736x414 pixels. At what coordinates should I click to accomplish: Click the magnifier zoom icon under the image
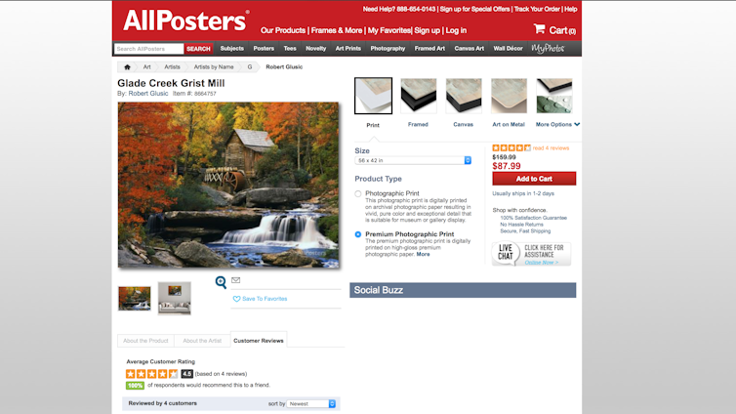pyautogui.click(x=221, y=281)
